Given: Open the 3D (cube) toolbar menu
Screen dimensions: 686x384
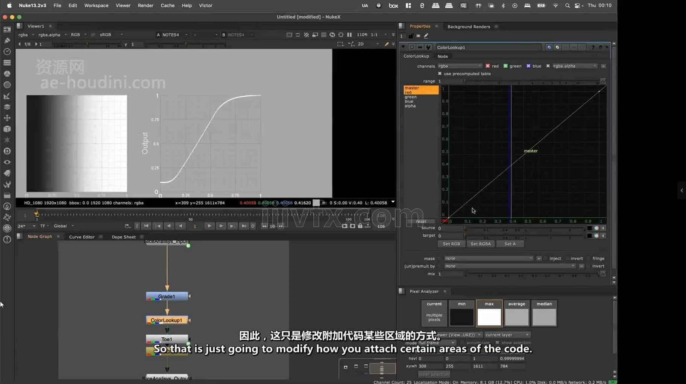Looking at the screenshot, I should tap(7, 129).
